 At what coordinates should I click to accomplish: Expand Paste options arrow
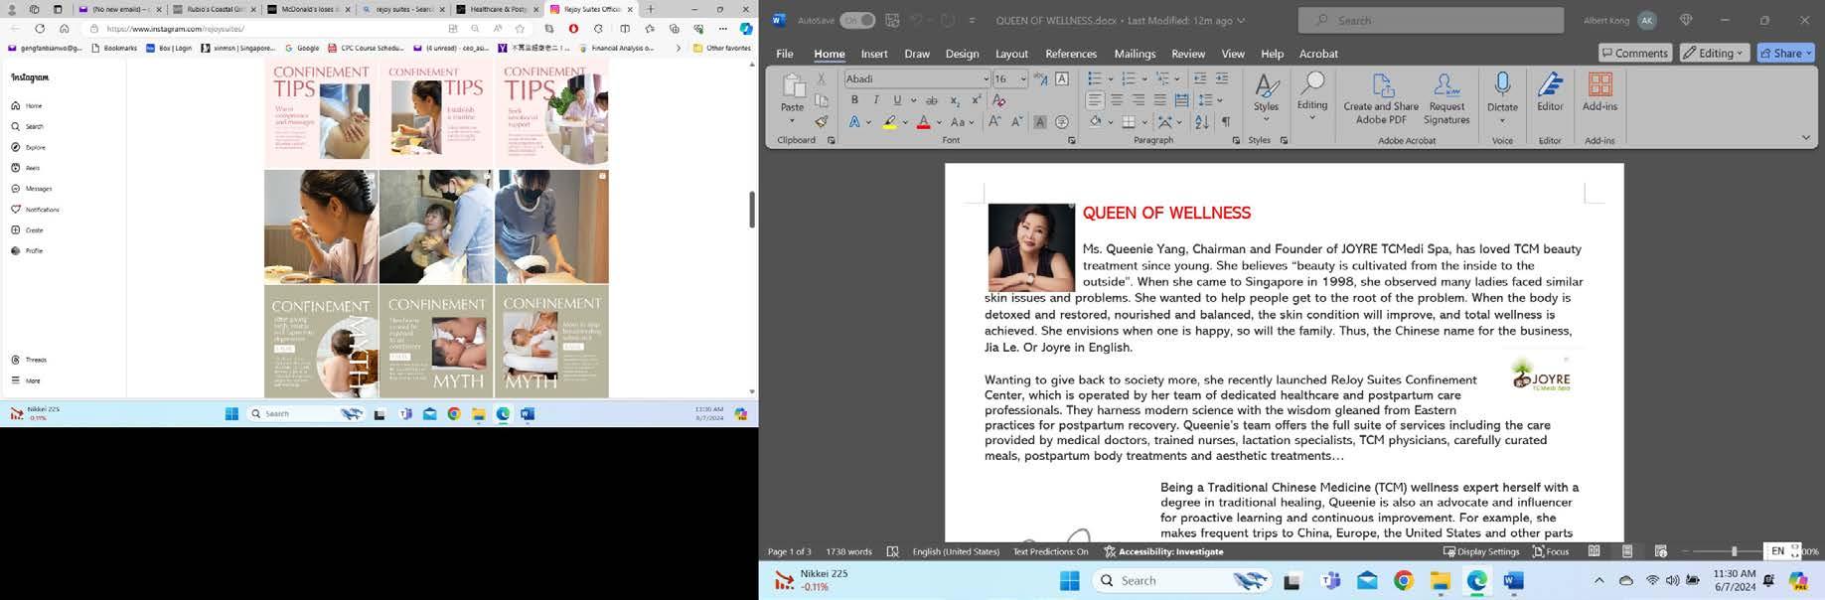click(792, 122)
